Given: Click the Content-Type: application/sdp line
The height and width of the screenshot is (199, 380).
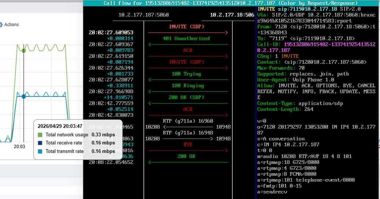Looking at the screenshot, I should 300,103.
